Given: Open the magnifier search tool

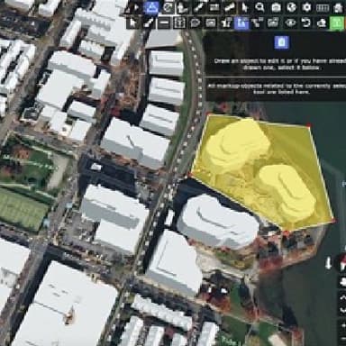Looking at the screenshot, I should [x=259, y=7].
